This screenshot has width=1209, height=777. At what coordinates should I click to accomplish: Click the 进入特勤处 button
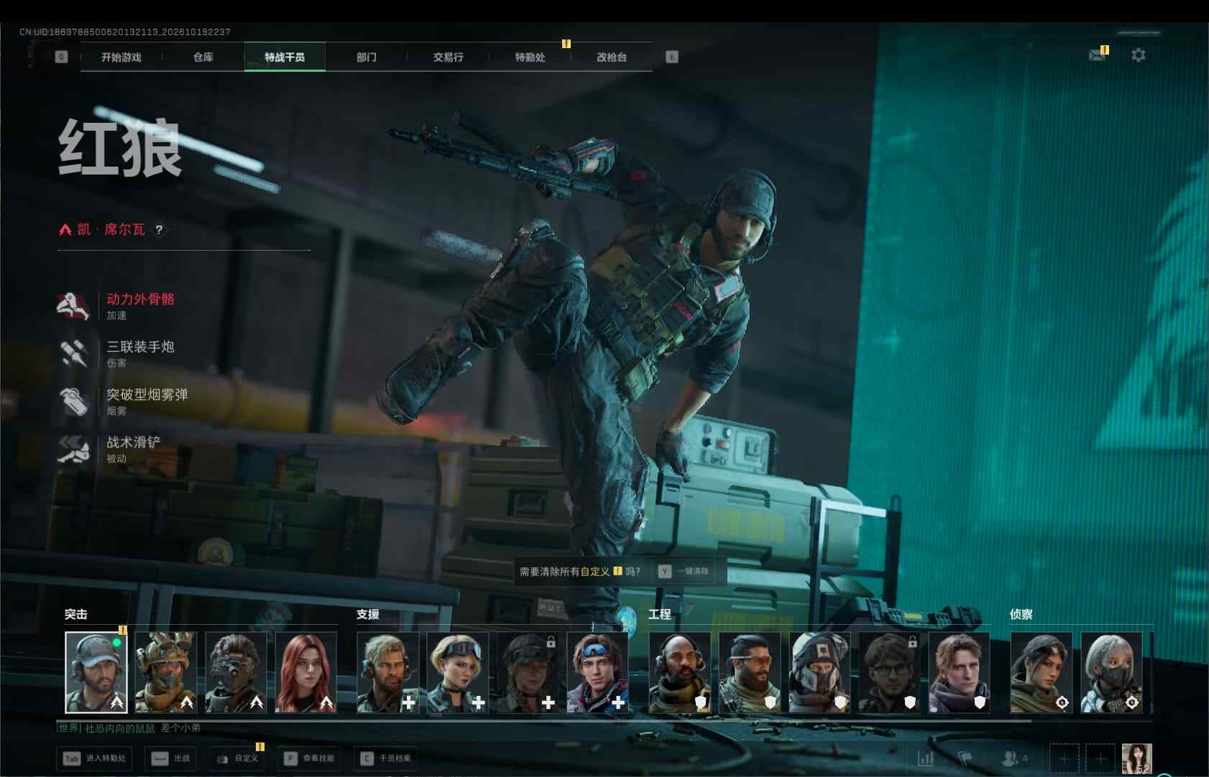(95, 758)
